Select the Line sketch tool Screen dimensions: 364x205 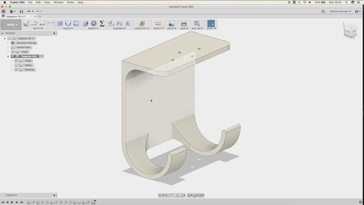(x=34, y=23)
